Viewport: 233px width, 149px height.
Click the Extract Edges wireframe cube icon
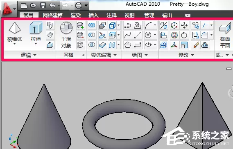(112, 25)
